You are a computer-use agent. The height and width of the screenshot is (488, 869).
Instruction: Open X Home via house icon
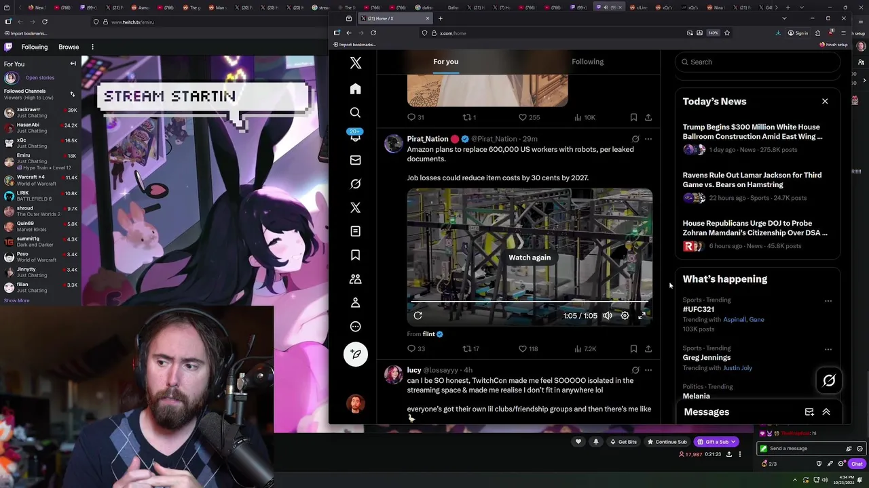(355, 89)
